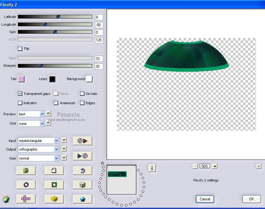
Task: Click the S button next to Preview
Action: [48, 113]
